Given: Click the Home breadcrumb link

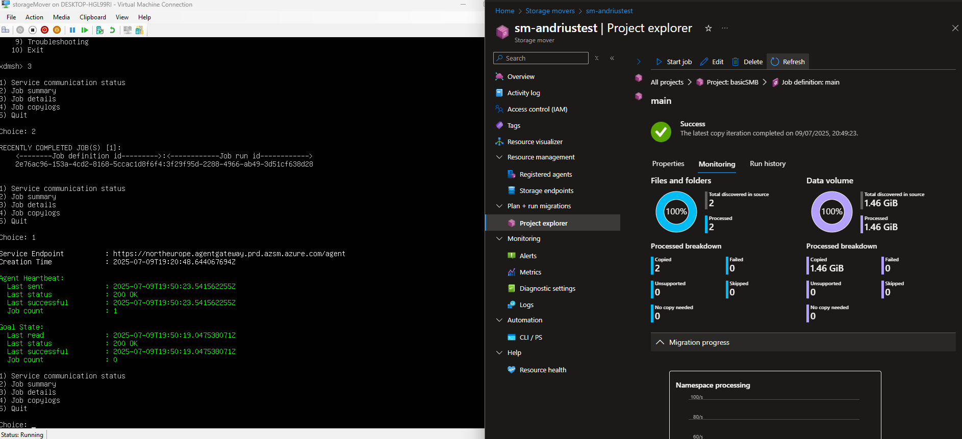Looking at the screenshot, I should point(504,11).
